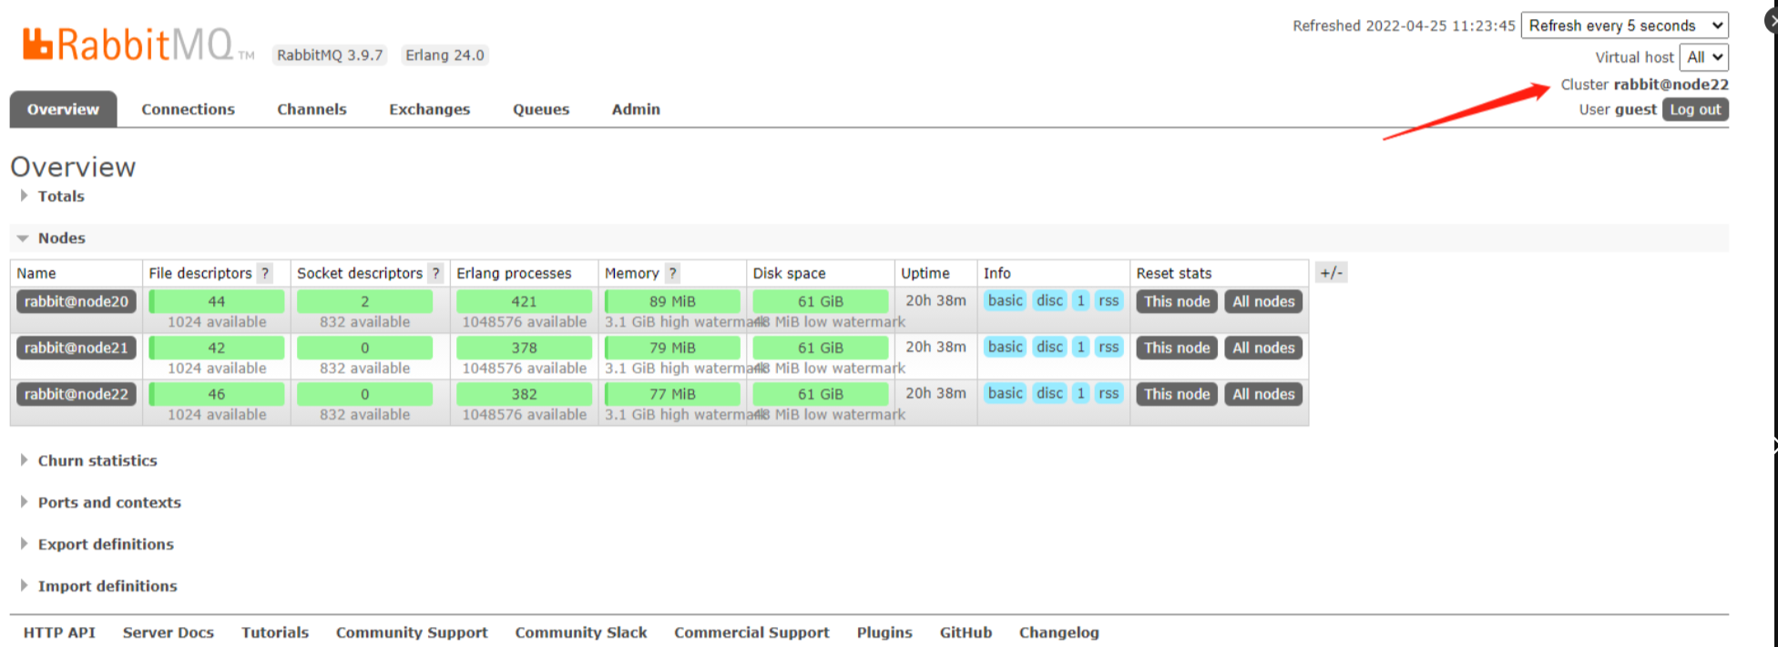Open the Refresh every 5 seconds dropdown
Image resolution: width=1778 pixels, height=647 pixels.
1625,25
